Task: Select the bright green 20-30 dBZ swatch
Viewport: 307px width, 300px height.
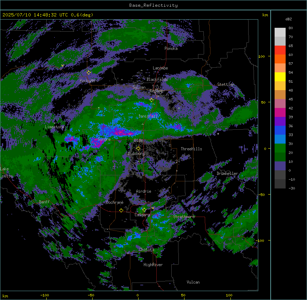Action: pyautogui.click(x=280, y=148)
